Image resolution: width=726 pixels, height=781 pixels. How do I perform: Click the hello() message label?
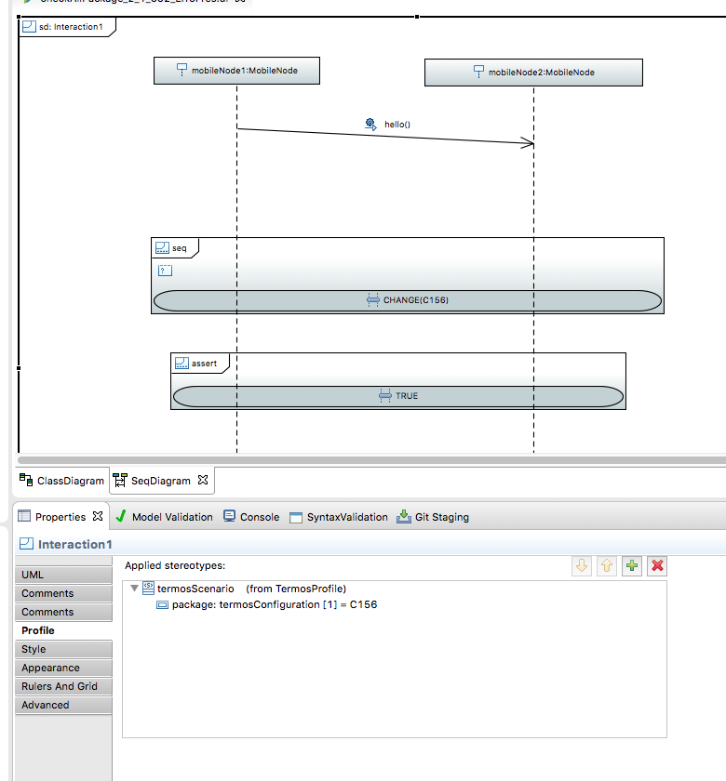coord(397,125)
